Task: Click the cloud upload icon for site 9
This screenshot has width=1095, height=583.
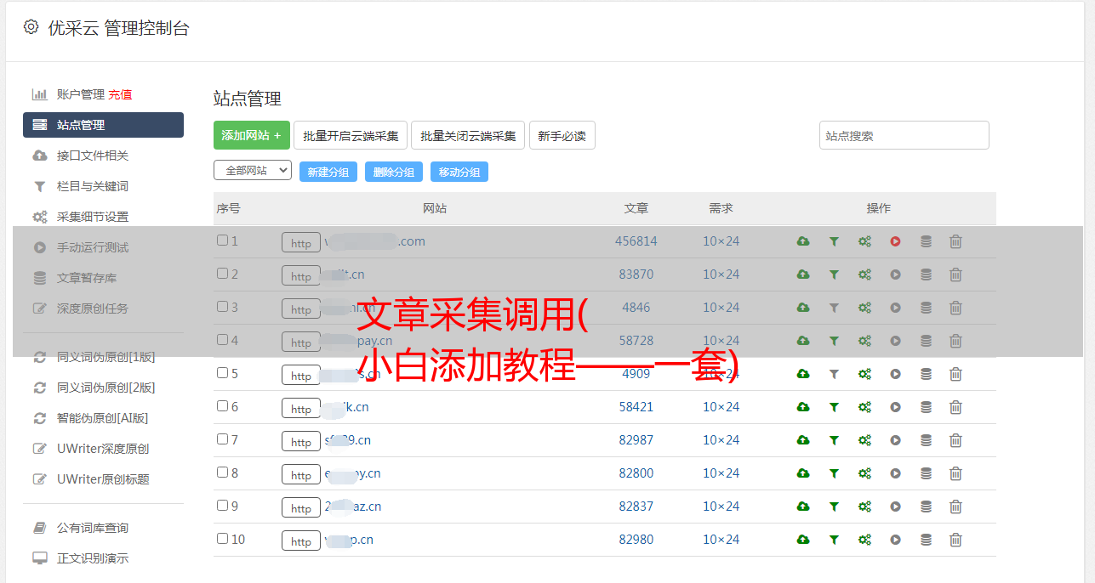Action: point(803,507)
